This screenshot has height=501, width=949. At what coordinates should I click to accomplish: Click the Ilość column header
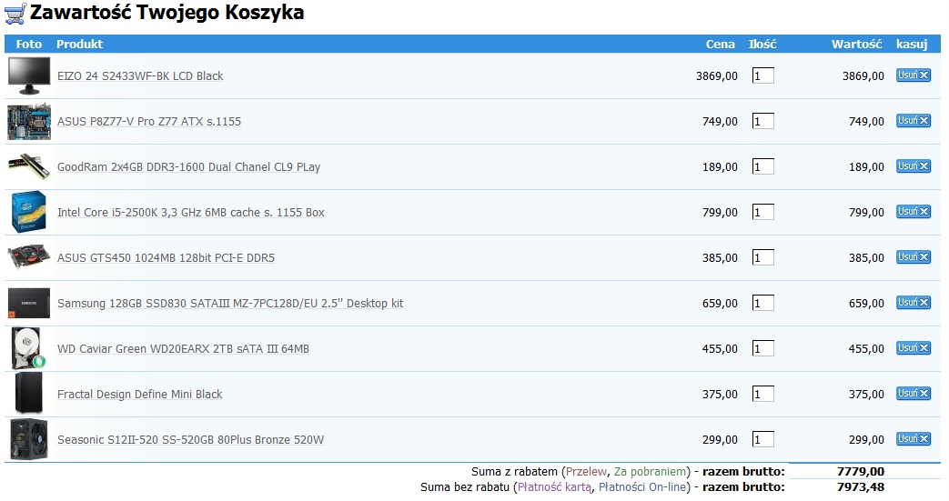[762, 45]
